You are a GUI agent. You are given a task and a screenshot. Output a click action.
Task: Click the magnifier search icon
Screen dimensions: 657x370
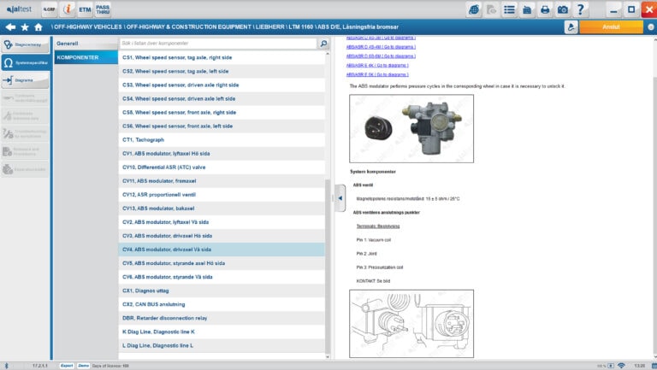(323, 43)
